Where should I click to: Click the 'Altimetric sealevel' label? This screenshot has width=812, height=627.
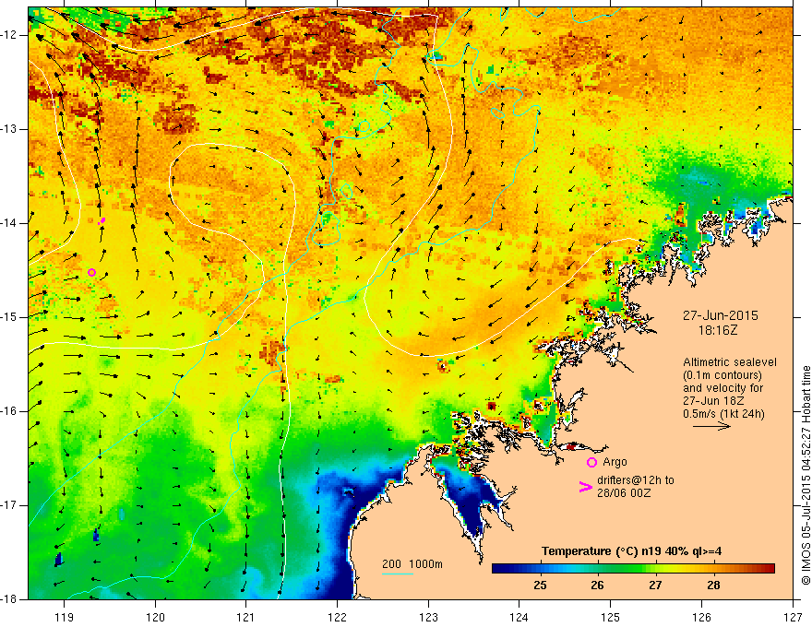pos(730,362)
